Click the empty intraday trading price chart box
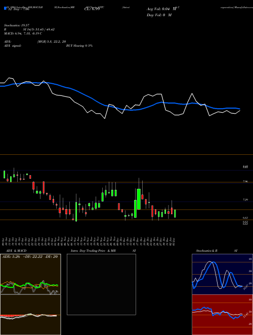Image resolution: width=253 pixels, height=335 pixels. click(x=101, y=284)
